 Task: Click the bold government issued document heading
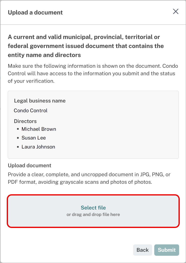(x=86, y=46)
